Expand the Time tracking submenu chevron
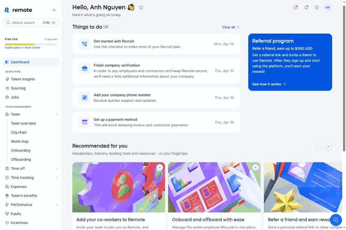This screenshot has width=346, height=230. coord(56,177)
